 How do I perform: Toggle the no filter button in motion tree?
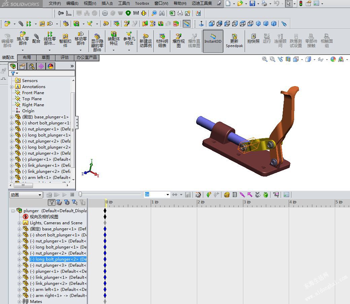point(51,202)
